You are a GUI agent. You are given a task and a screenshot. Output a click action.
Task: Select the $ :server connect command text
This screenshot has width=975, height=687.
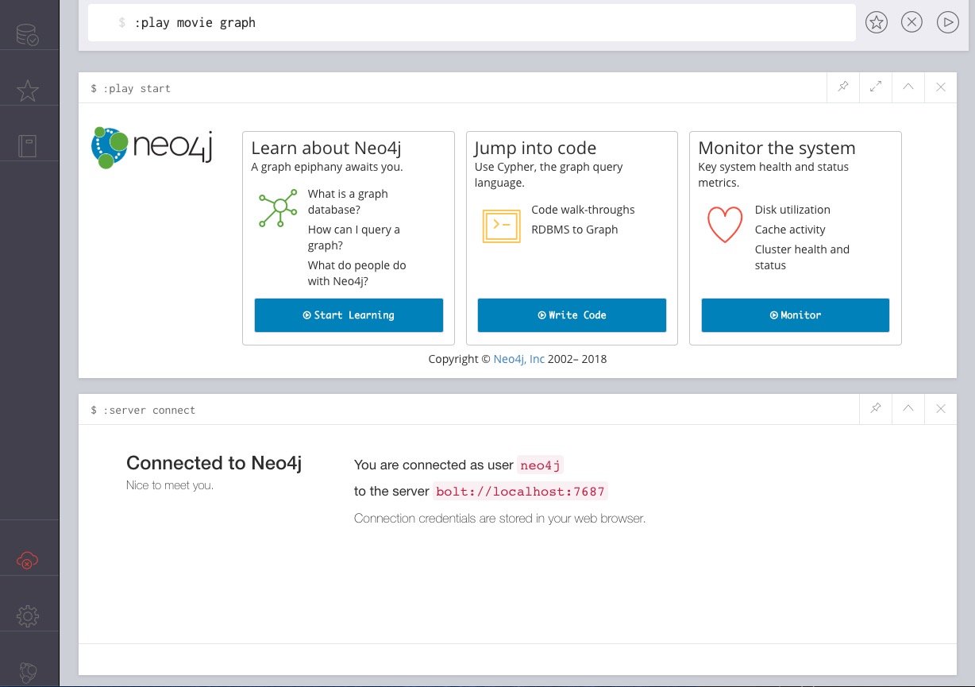(x=143, y=410)
